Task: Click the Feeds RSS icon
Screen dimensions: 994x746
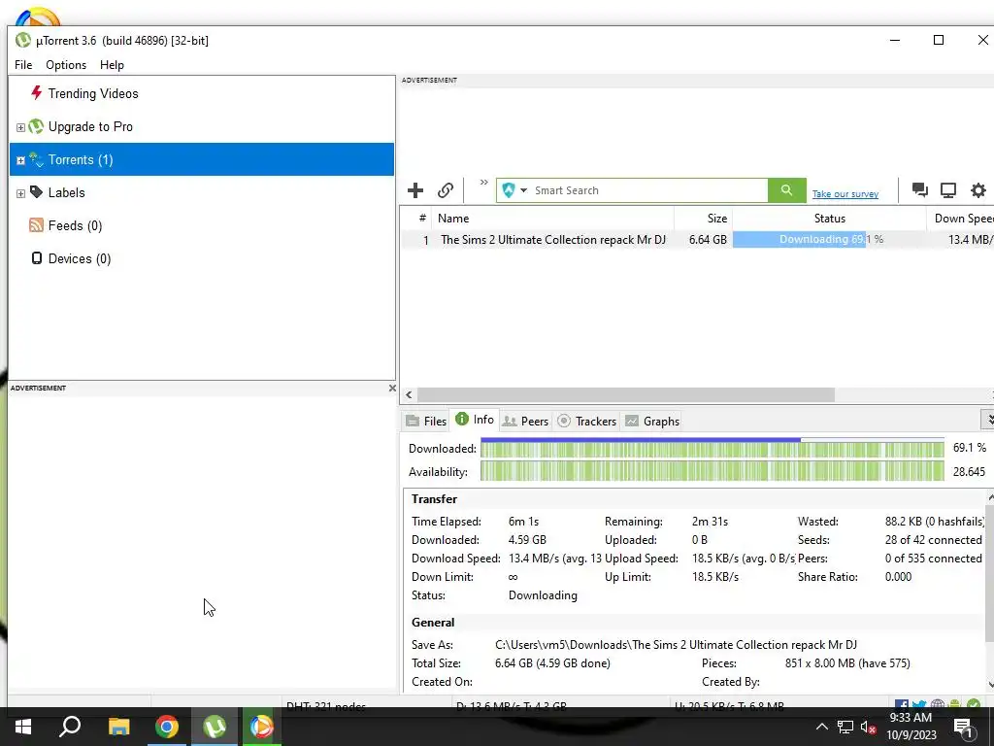Action: [36, 225]
